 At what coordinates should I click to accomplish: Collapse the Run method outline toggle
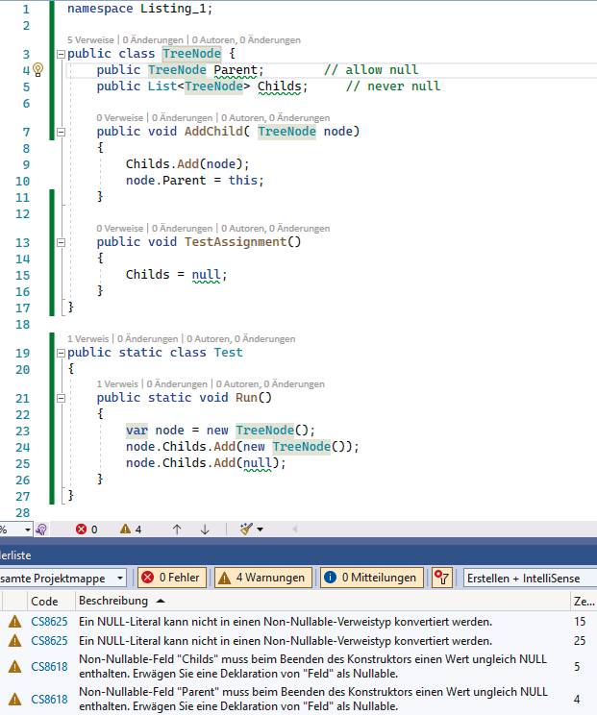click(x=61, y=399)
